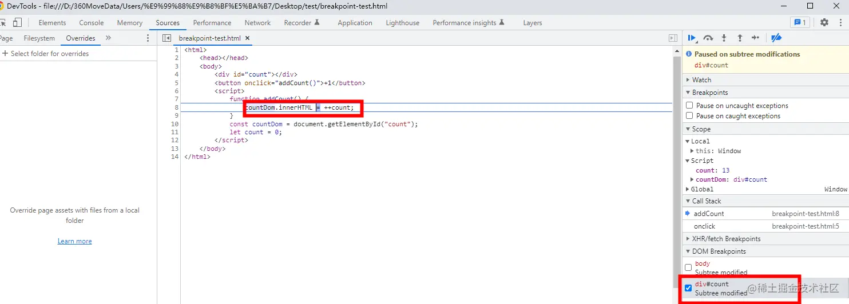Open the Learn more link
The width and height of the screenshot is (849, 304).
point(74,241)
